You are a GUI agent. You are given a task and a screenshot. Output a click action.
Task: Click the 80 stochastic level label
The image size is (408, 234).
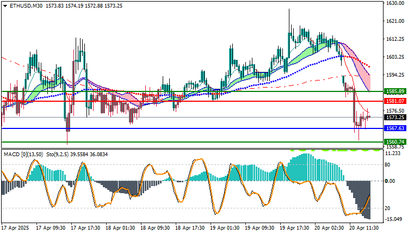tap(387, 165)
